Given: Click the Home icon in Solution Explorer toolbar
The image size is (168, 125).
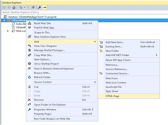Looking at the screenshot, I should (x=14, y=7).
